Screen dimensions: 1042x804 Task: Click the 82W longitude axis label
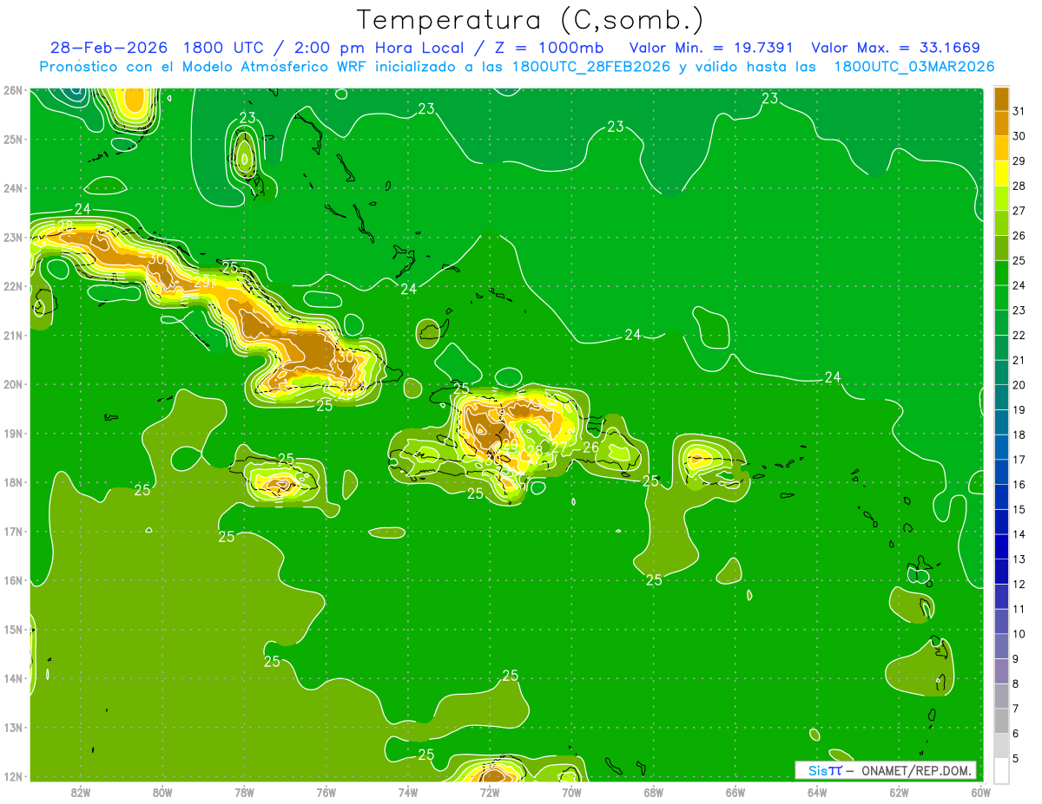tap(81, 791)
